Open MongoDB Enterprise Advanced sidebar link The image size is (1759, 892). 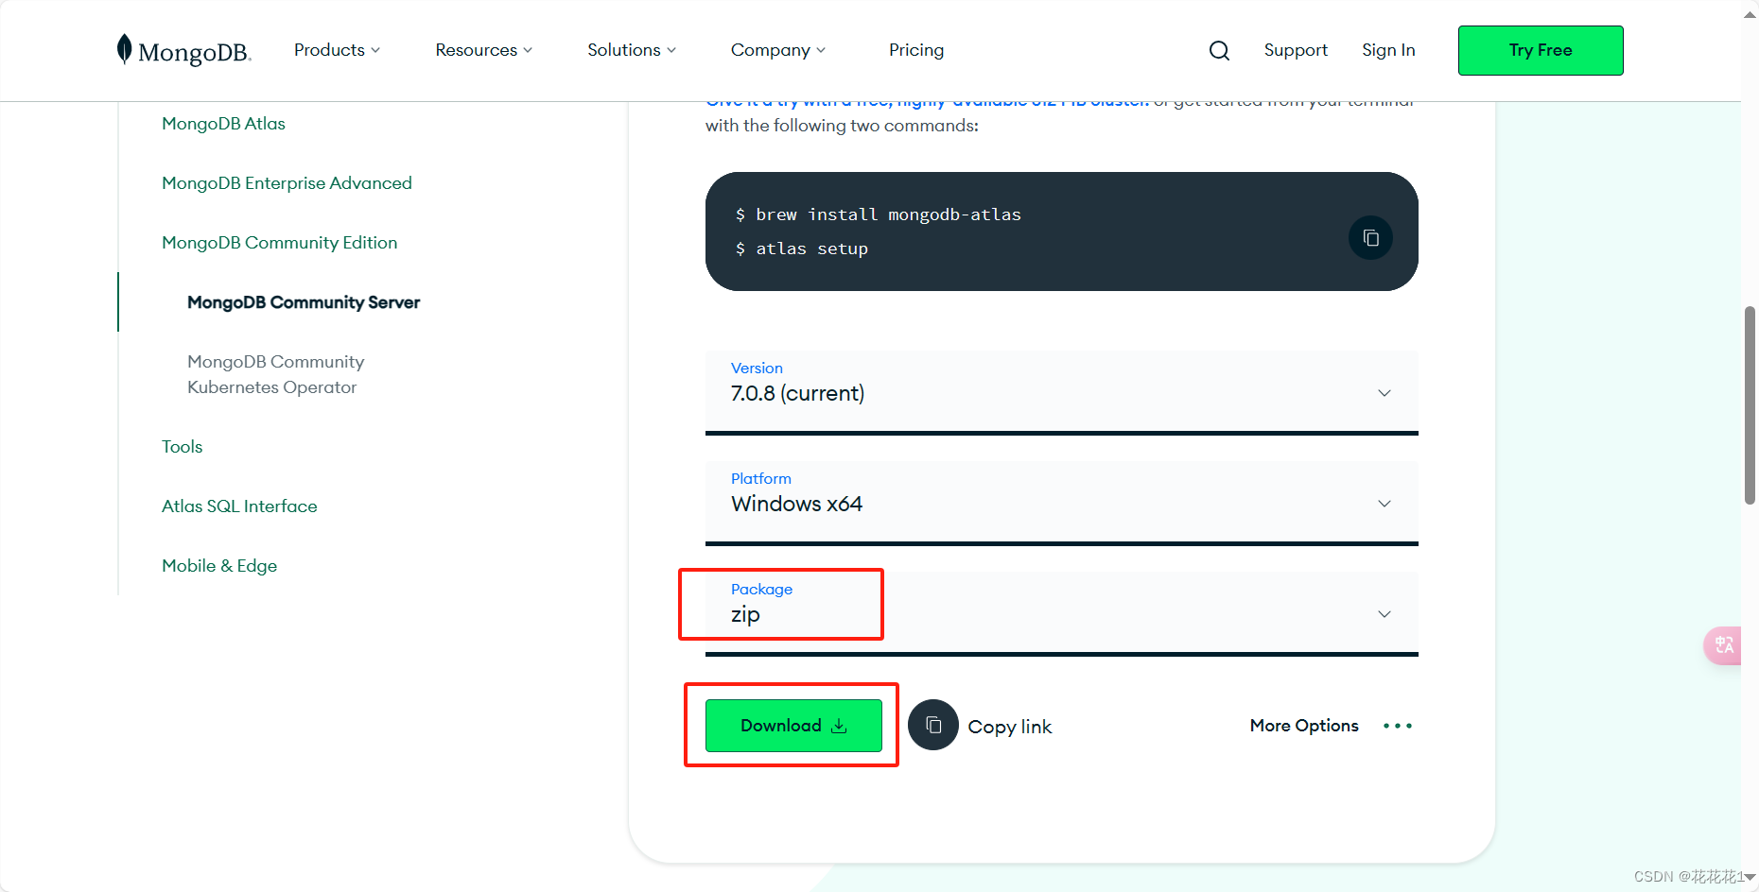tap(287, 183)
